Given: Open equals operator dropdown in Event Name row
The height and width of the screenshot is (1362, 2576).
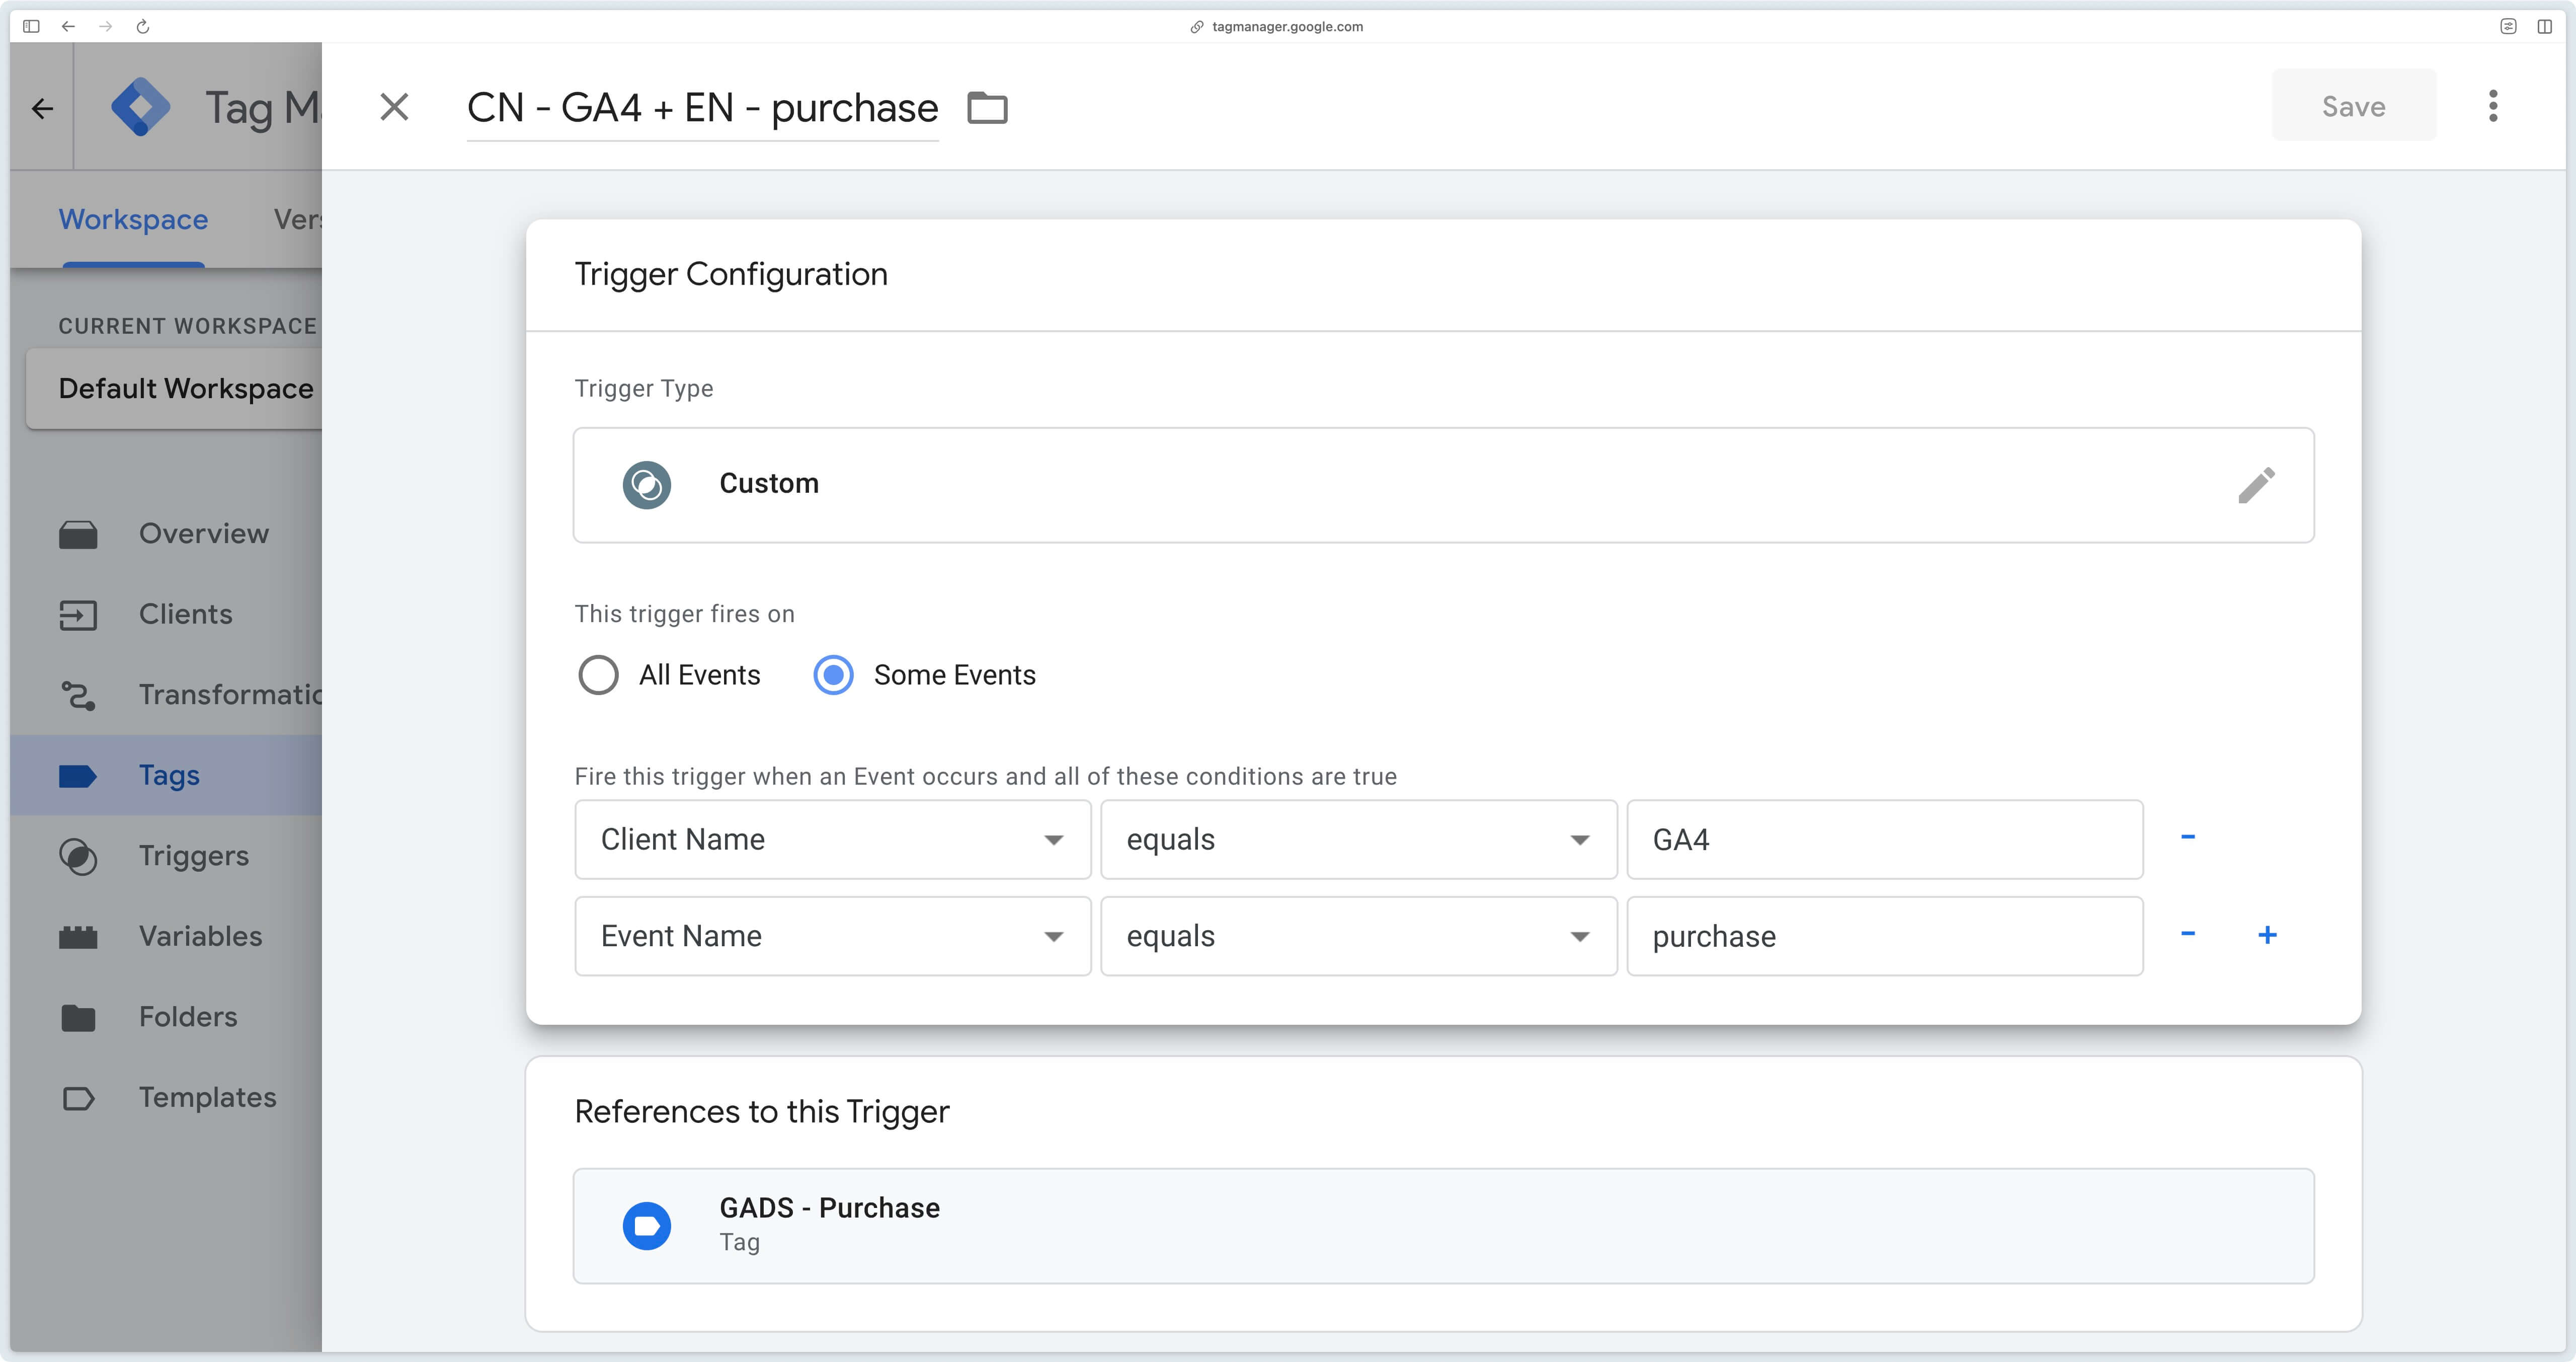Looking at the screenshot, I should [x=1358, y=937].
